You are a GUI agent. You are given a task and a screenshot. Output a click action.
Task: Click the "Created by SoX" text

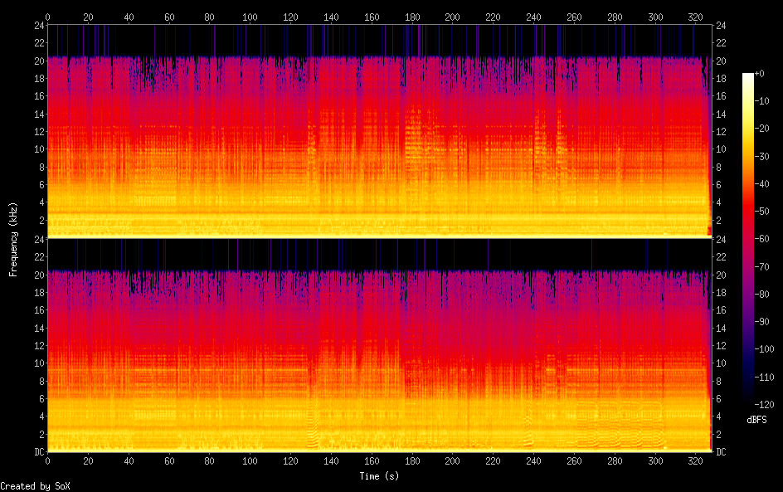tap(35, 486)
